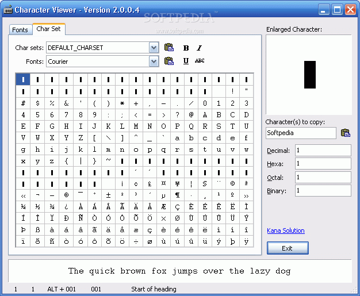The width and height of the screenshot is (360, 296).
Task: Select the ® registered symbol cell
Action: coord(66,195)
